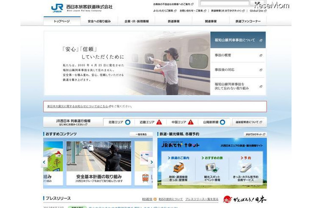
Task: Open the お問い合わせ・ご意見 link
Action: [x=193, y=11]
